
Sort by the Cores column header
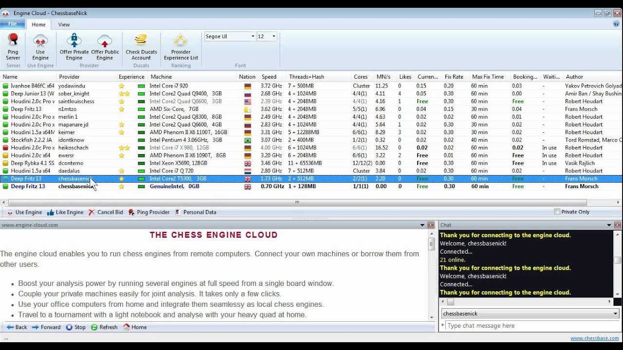click(x=362, y=77)
